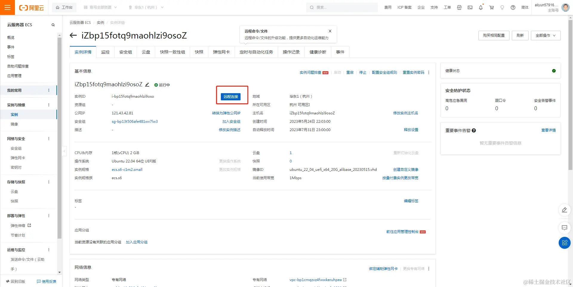
Task: Close the 远程命令/文件 tooltip
Action: click(x=330, y=31)
